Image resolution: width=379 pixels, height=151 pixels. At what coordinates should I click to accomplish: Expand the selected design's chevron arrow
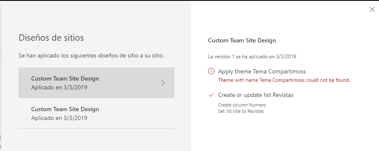163,83
